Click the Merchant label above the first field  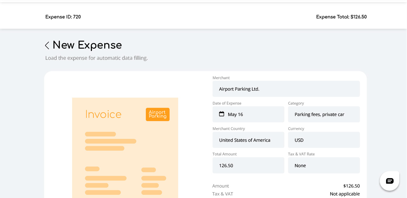pos(221,78)
